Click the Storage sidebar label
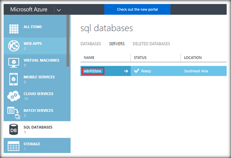Screen dimensions: 231x158 [32, 144]
